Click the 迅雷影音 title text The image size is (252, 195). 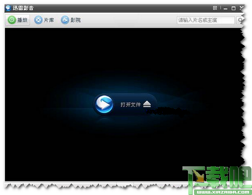23,8
